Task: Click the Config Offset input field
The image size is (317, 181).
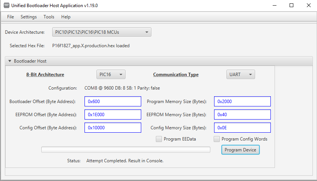Action: [113, 128]
